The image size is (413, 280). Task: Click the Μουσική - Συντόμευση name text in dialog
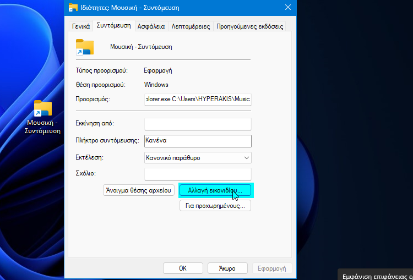tap(141, 47)
